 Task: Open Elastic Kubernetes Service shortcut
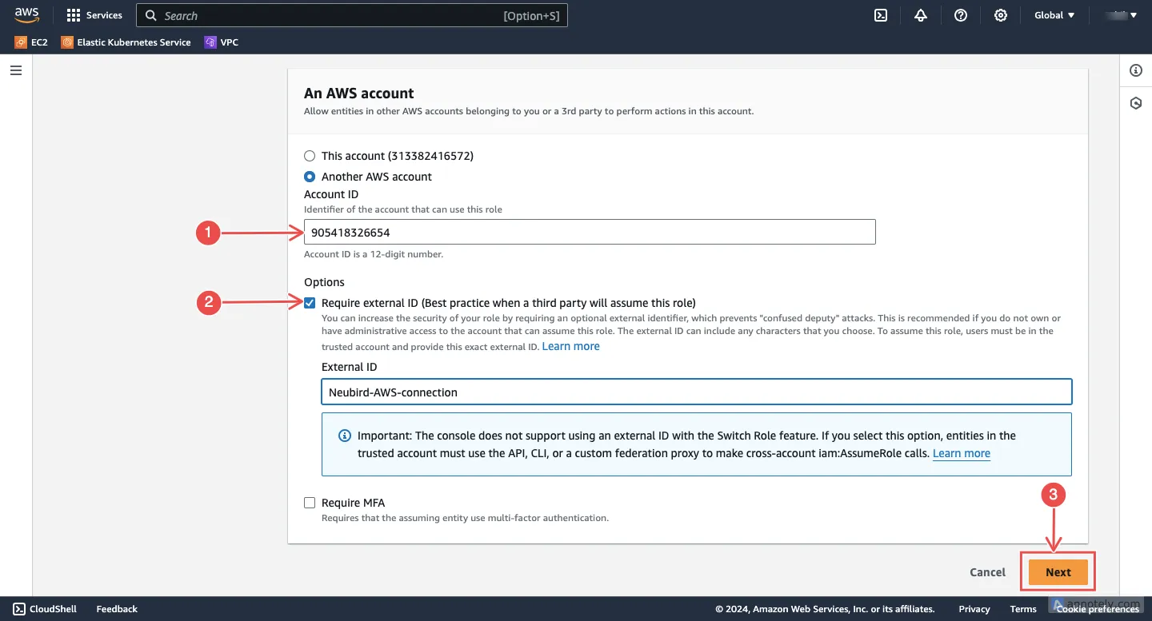[x=126, y=42]
